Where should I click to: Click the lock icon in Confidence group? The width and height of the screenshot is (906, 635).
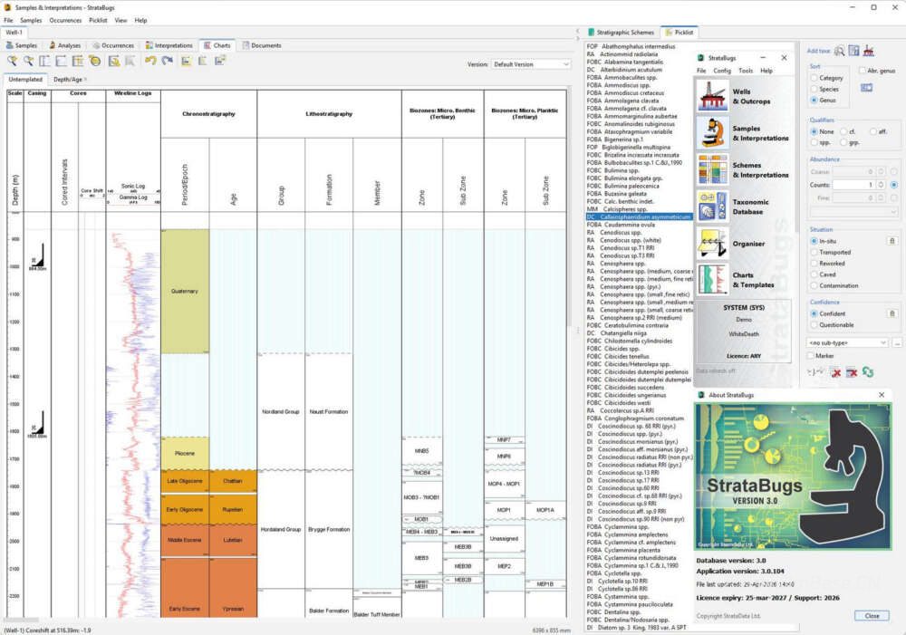pos(892,313)
